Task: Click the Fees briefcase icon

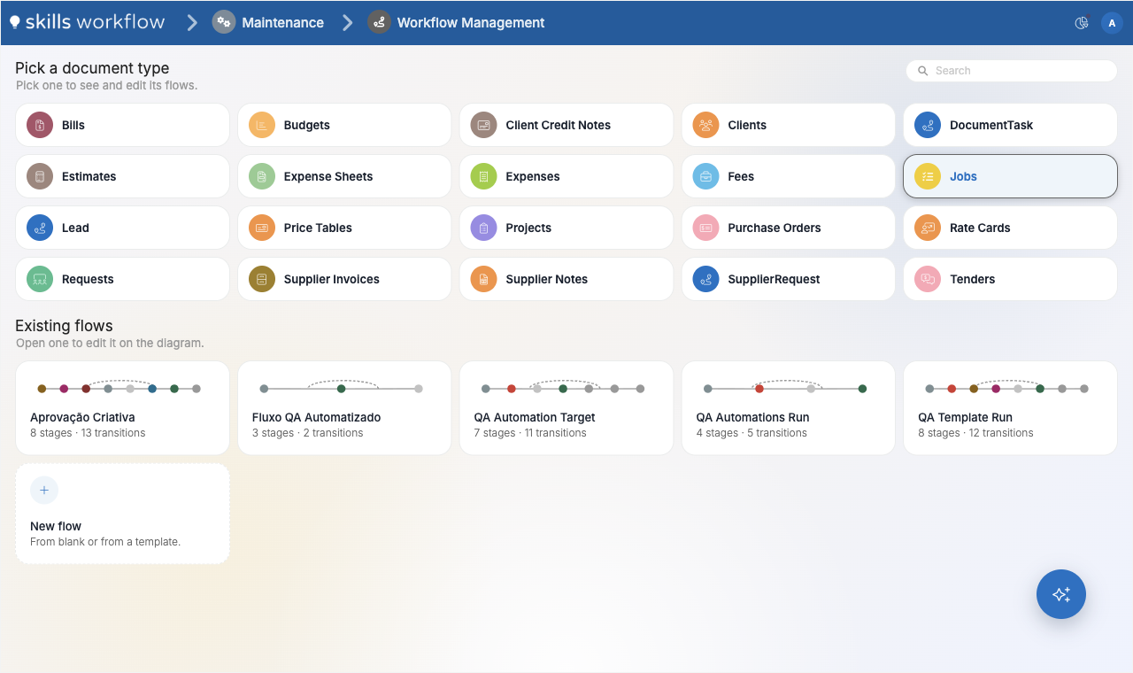Action: click(x=705, y=176)
